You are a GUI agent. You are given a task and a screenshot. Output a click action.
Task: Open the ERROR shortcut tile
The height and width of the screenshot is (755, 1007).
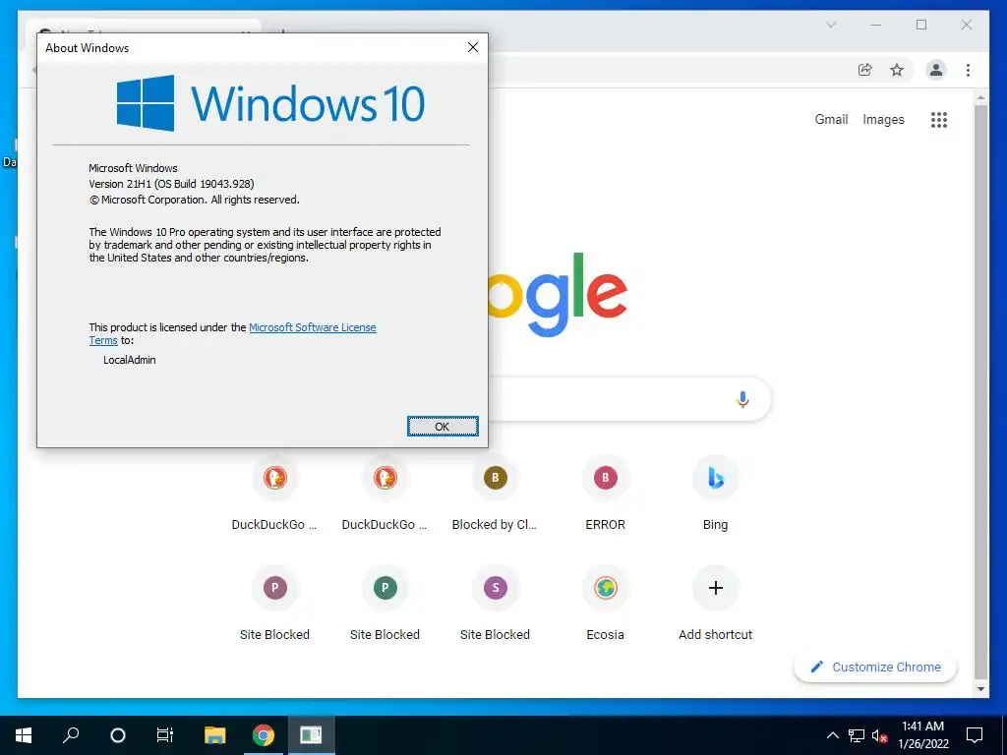click(x=605, y=494)
